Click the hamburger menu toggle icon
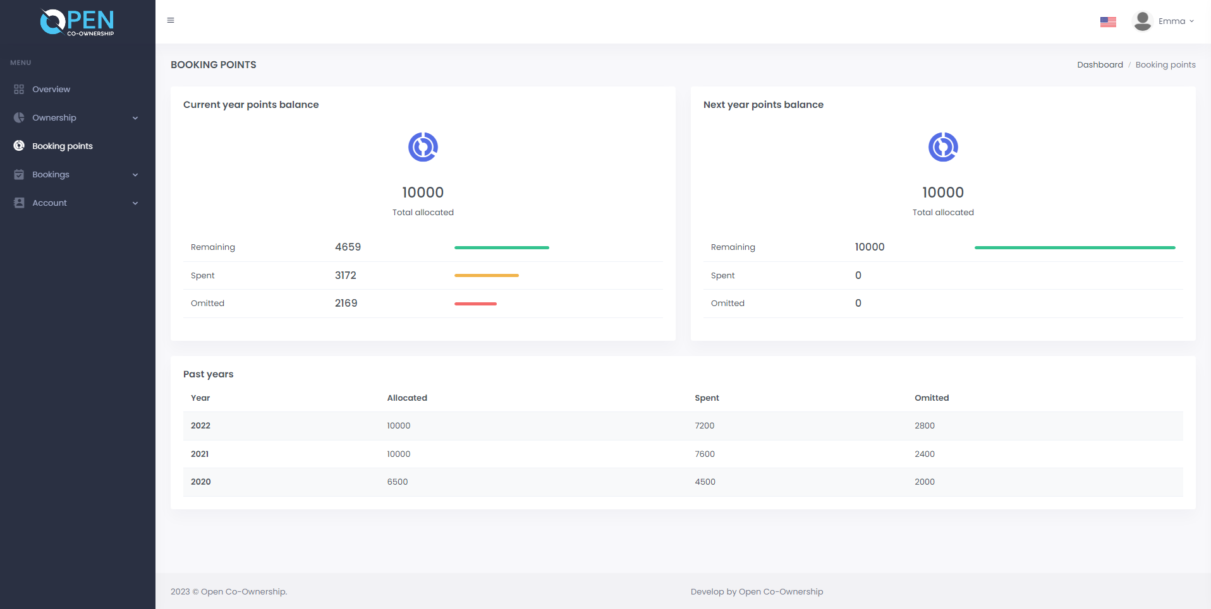Viewport: 1211px width, 609px height. pyautogui.click(x=171, y=21)
